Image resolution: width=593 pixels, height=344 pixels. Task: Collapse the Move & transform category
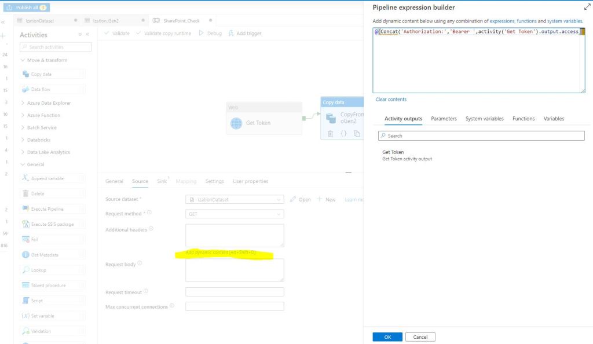23,60
